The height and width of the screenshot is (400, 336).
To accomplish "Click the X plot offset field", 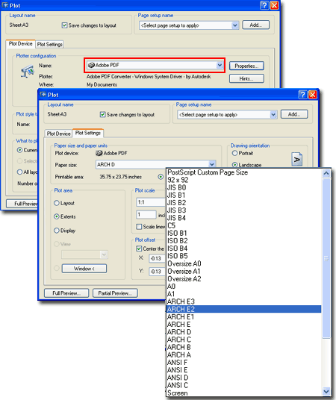I will point(158,258).
